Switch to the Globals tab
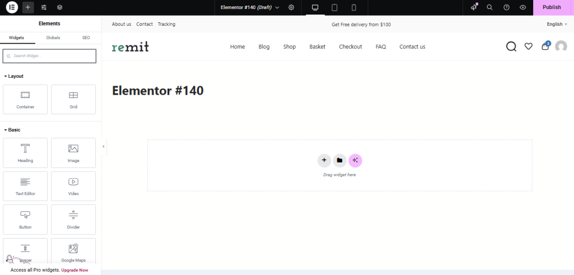The height and width of the screenshot is (275, 574). coord(53,37)
